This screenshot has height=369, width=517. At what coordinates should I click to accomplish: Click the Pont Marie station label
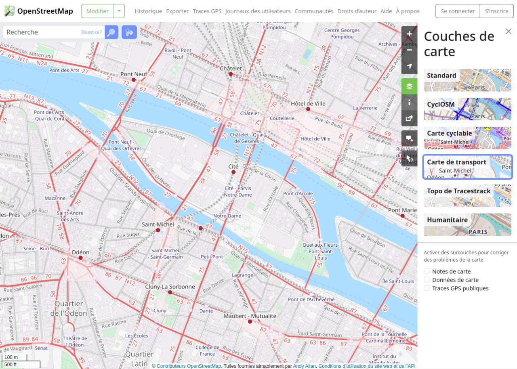click(402, 210)
